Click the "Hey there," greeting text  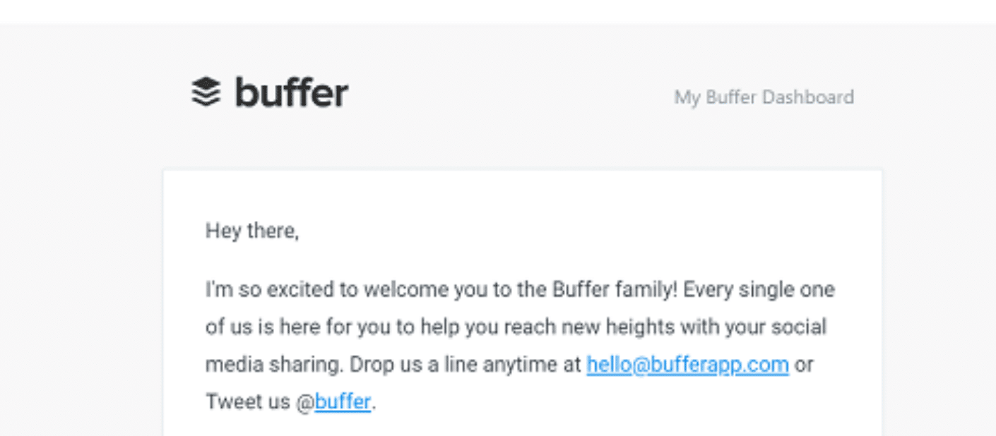(252, 231)
